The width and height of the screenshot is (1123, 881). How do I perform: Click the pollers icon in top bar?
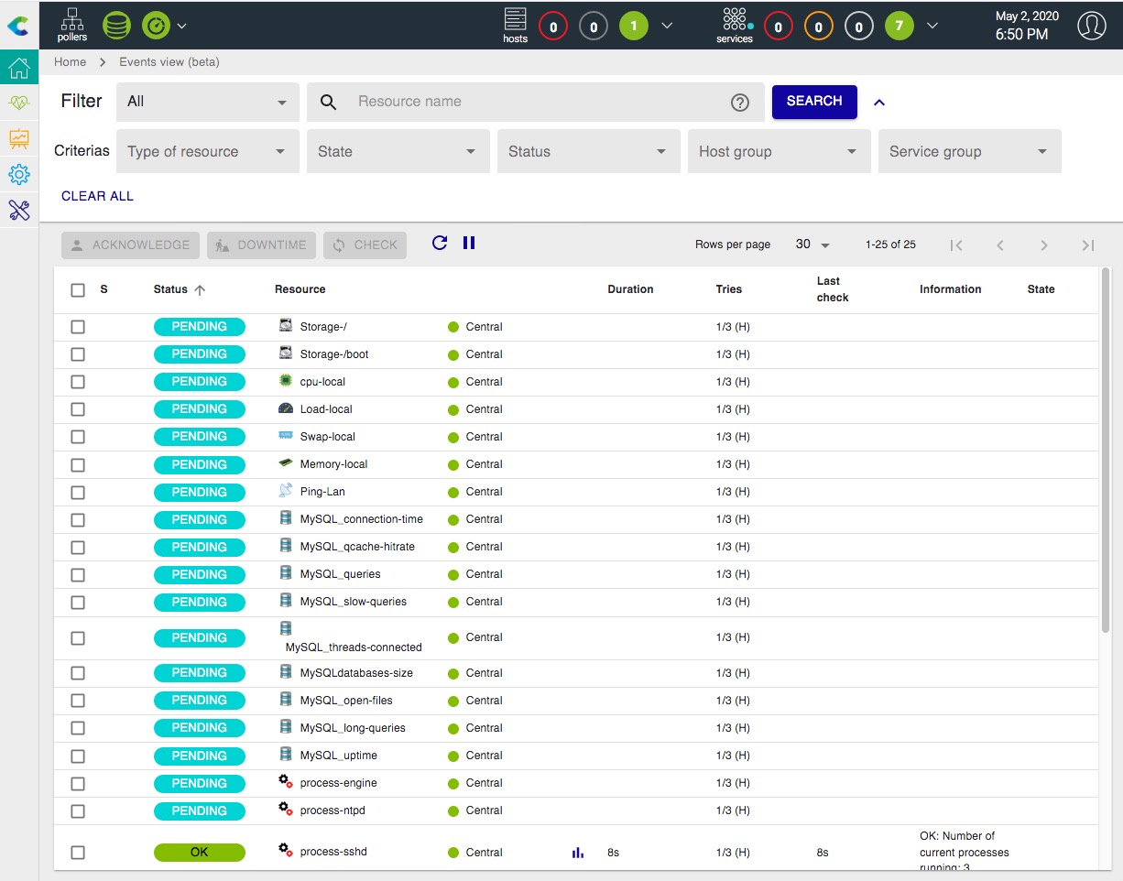click(x=72, y=24)
